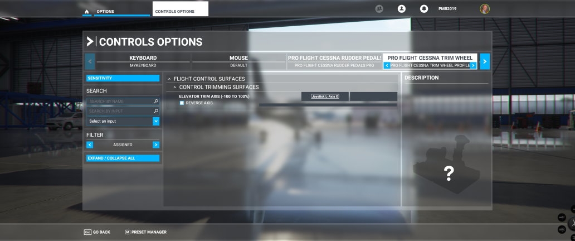Collapse Control Trimming Surfaces subsection
575x241 pixels.
[174, 88]
